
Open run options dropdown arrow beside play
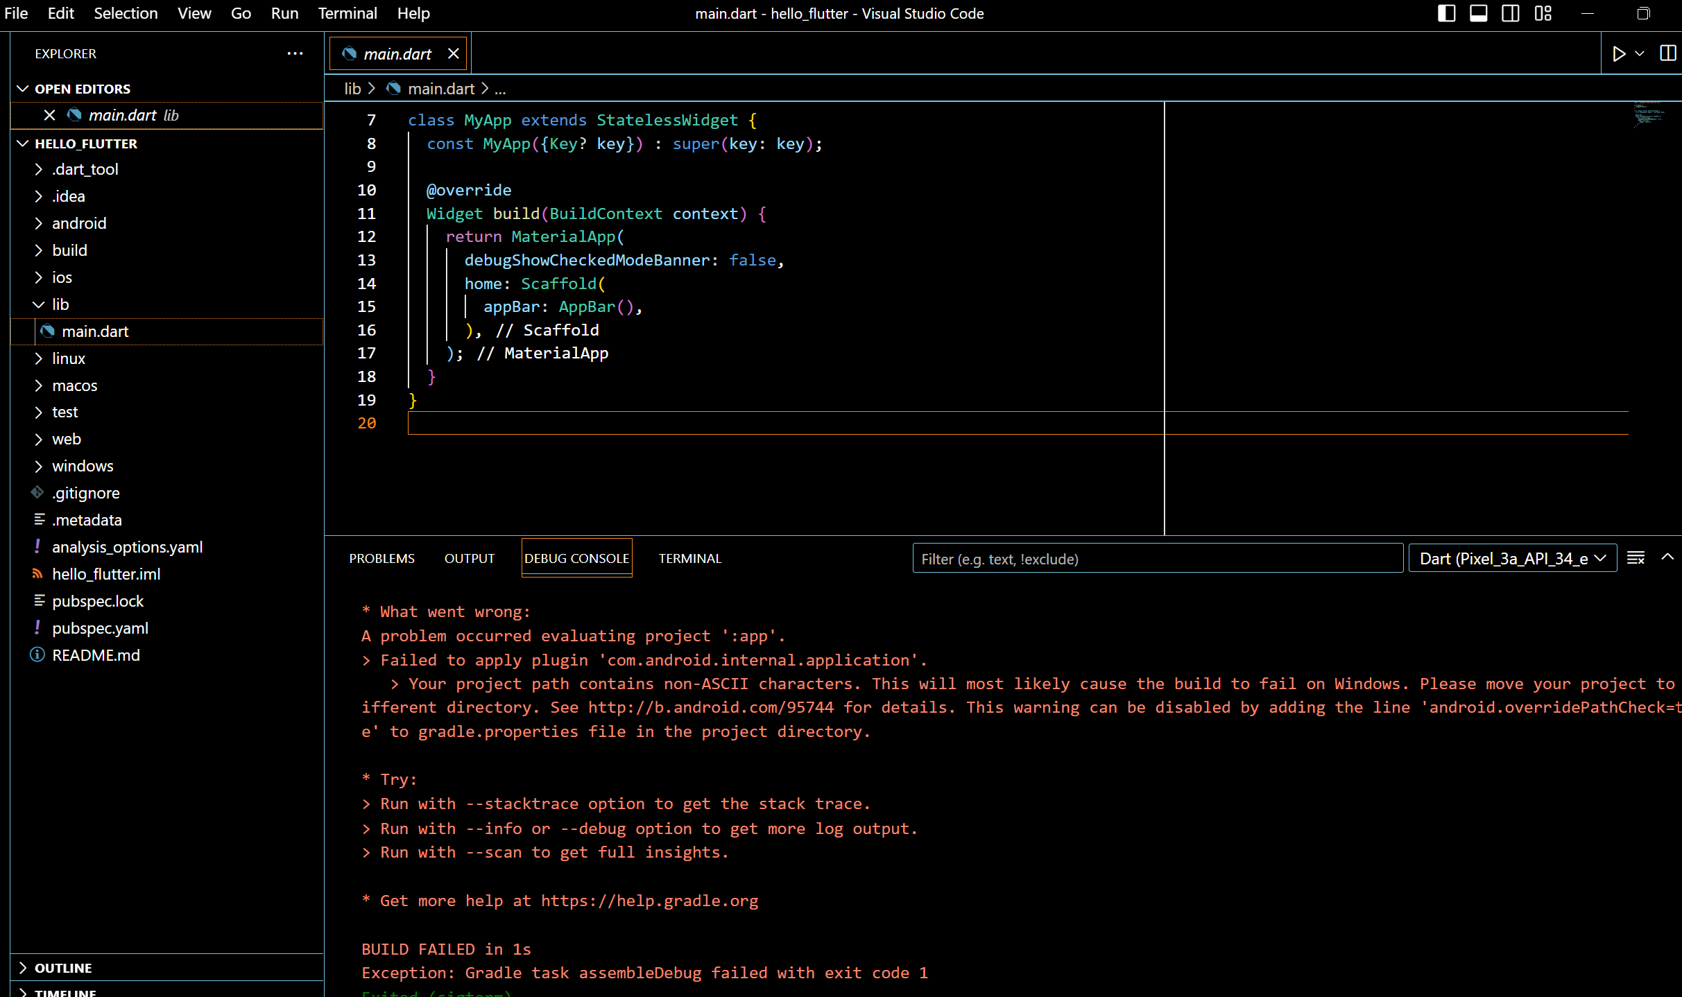[x=1640, y=53]
